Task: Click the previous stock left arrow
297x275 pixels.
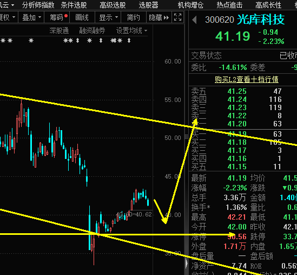Action: tap(194, 20)
